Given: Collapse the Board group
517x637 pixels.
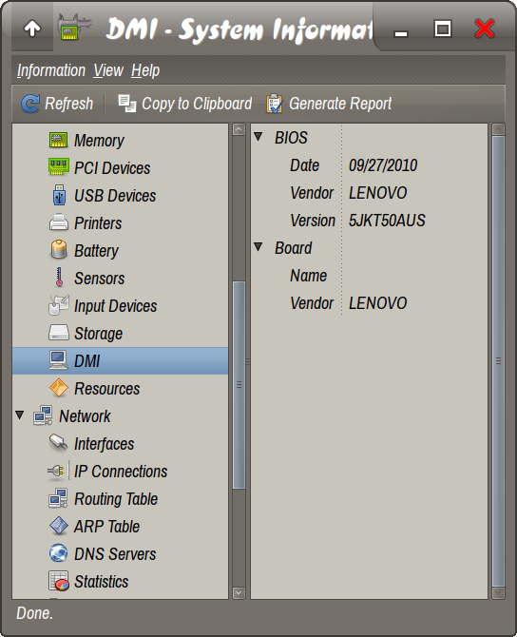Looking at the screenshot, I should 258,246.
